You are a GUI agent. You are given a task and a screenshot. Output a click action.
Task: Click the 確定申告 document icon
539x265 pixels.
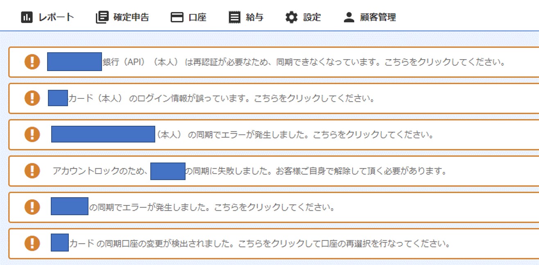click(102, 18)
